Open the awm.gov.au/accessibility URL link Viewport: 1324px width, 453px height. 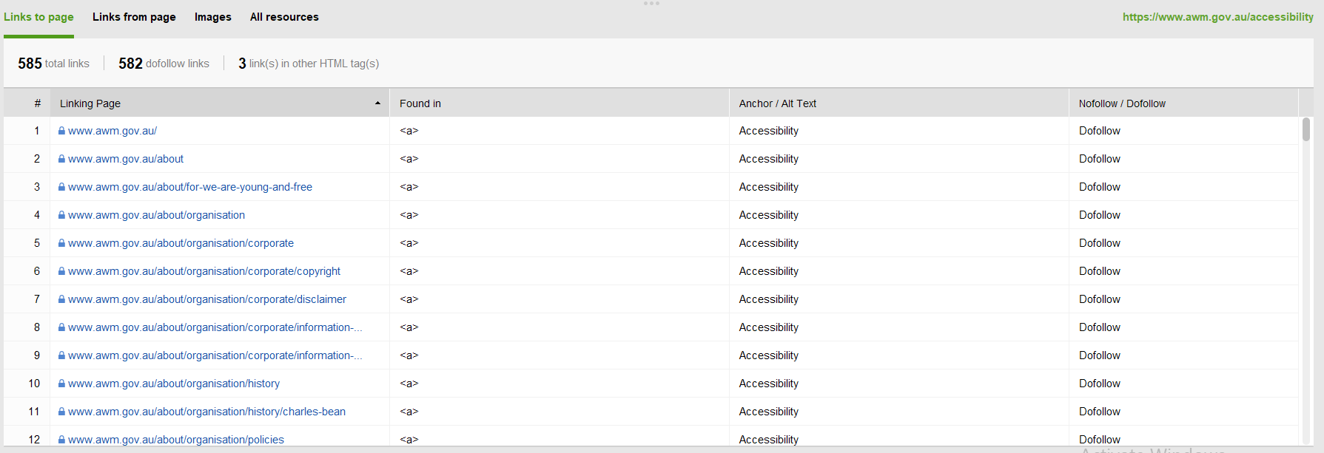pyautogui.click(x=1217, y=17)
